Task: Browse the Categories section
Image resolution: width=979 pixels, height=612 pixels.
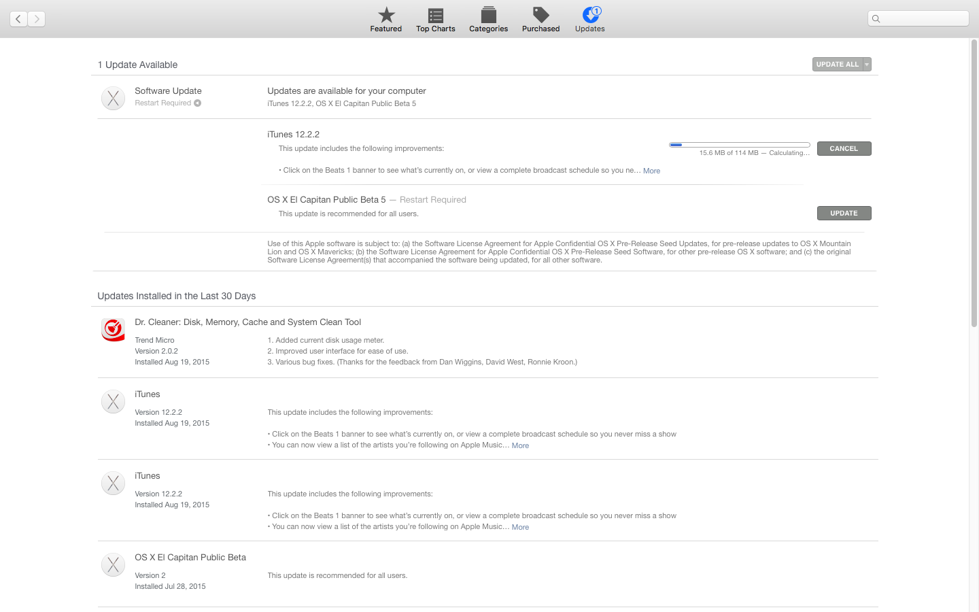Action: [489, 19]
